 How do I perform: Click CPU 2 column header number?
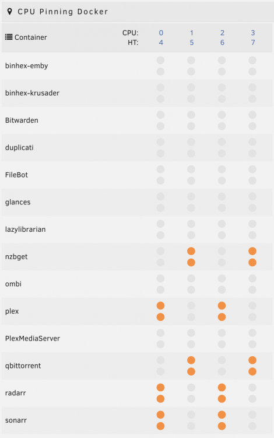pyautogui.click(x=222, y=33)
